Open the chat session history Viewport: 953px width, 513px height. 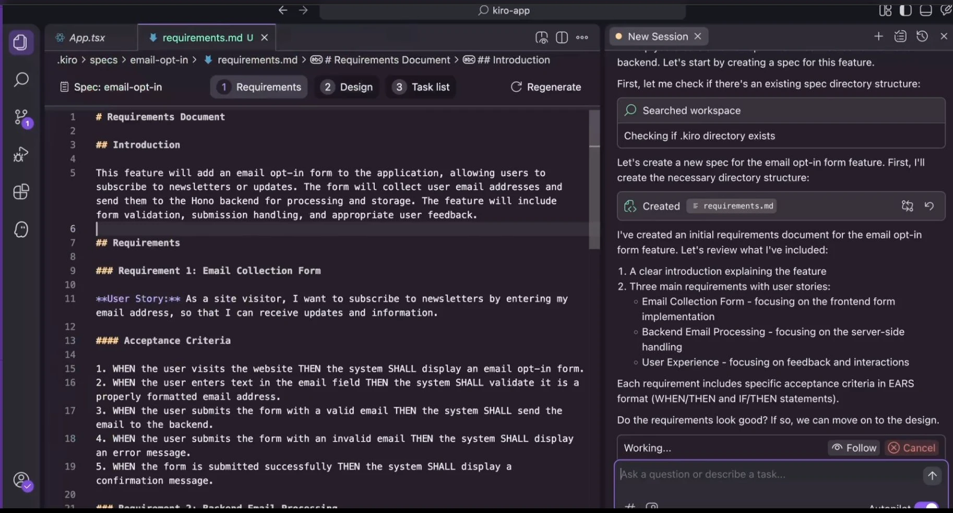point(922,36)
